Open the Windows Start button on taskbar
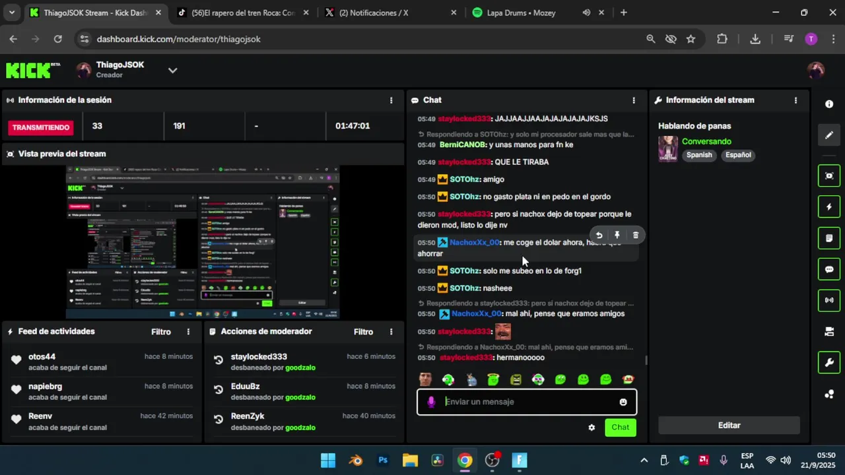 (328, 460)
